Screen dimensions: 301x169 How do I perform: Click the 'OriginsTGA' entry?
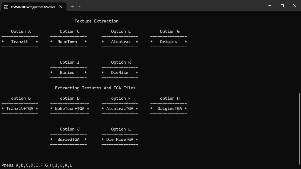(x=170, y=109)
